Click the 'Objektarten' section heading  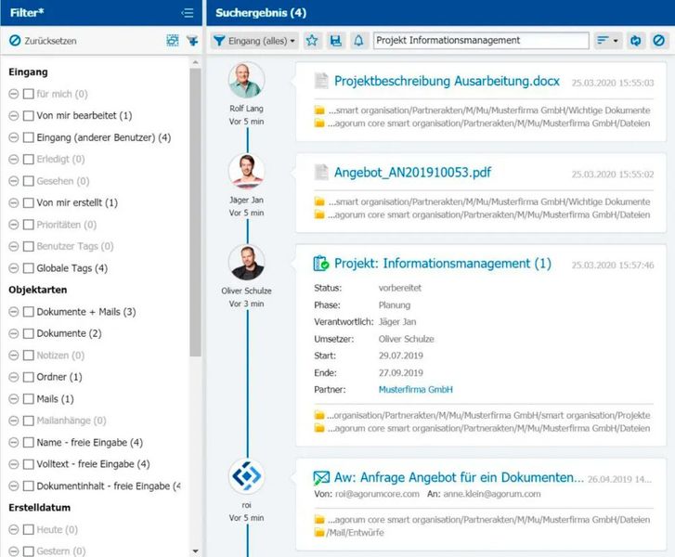coord(38,290)
